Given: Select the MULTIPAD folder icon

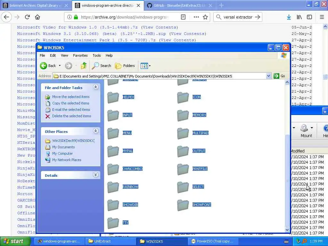Looking at the screenshot, I should [x=183, y=133].
